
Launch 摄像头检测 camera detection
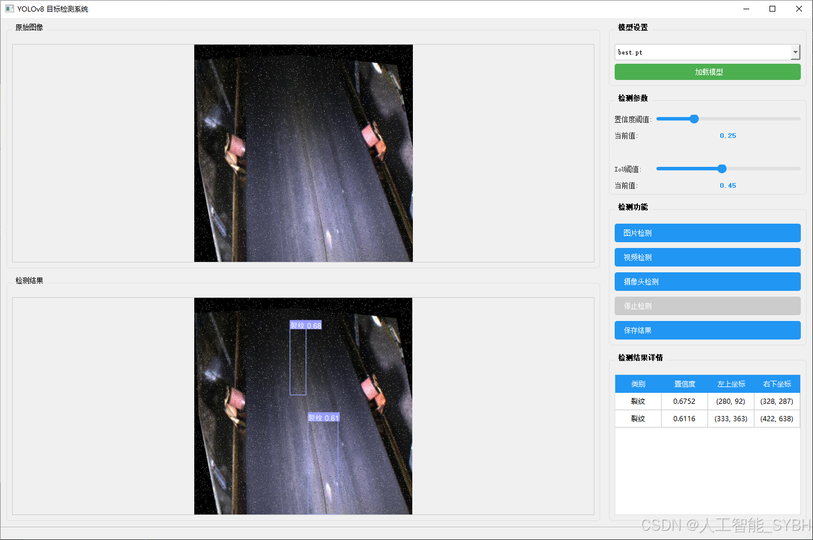707,282
